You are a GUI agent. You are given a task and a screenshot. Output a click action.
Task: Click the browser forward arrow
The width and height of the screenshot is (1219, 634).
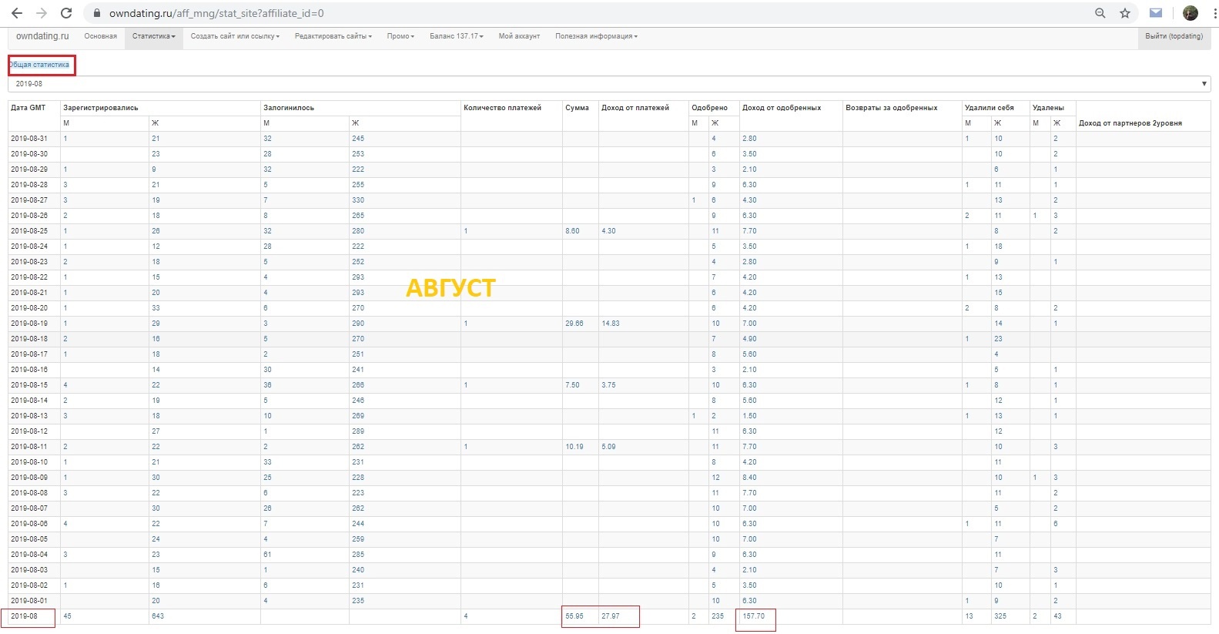(x=42, y=13)
